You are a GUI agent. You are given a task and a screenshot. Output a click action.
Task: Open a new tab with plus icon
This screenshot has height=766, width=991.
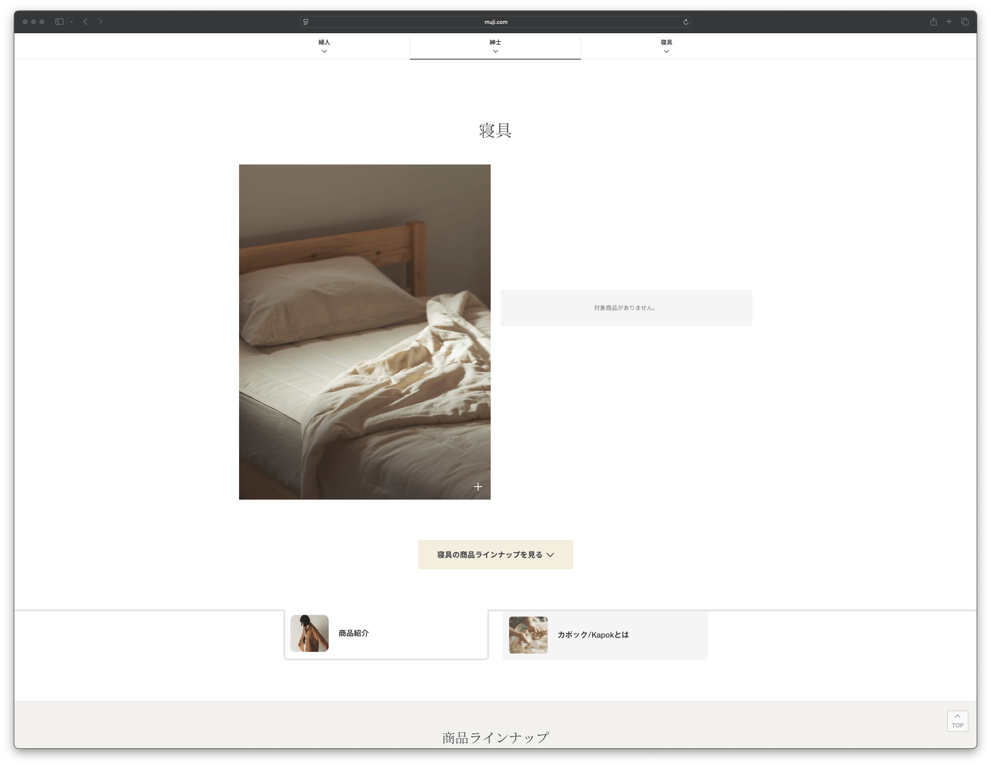pos(949,22)
